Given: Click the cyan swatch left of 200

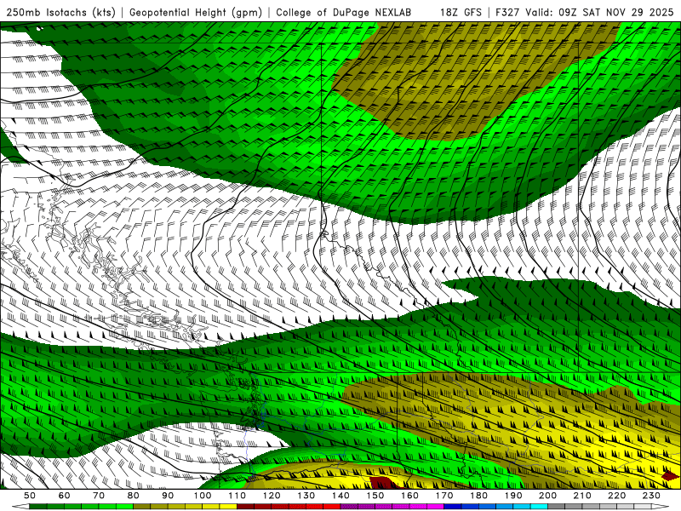Looking at the screenshot, I should 539,506.
